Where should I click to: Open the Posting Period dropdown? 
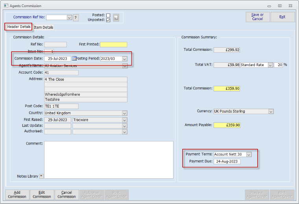tap(124, 59)
